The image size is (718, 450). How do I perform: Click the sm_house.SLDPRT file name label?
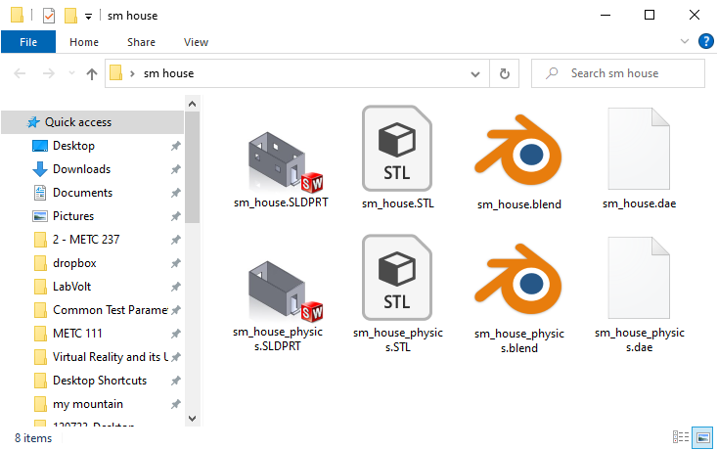pyautogui.click(x=281, y=202)
